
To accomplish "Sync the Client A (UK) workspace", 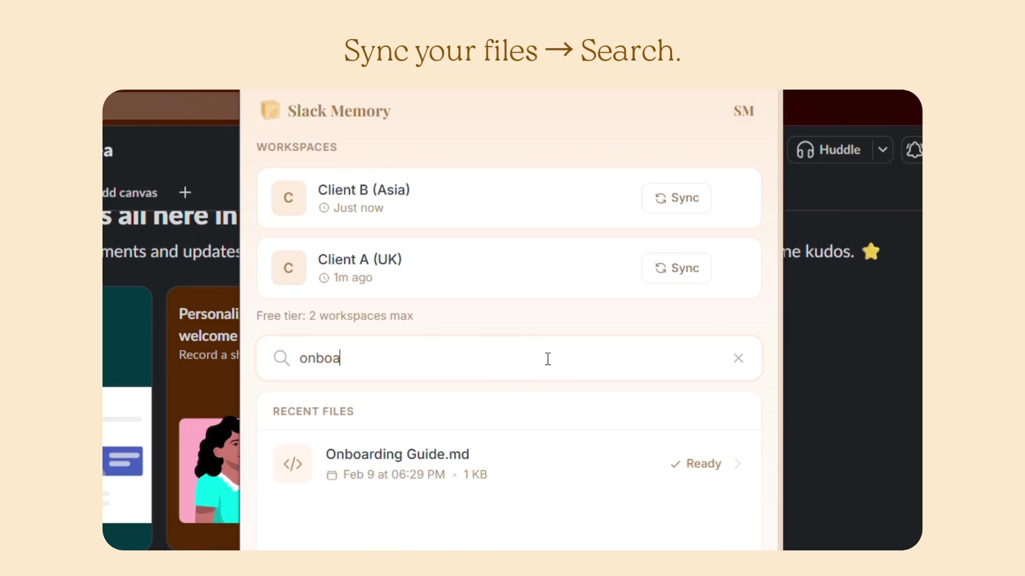I will (676, 268).
